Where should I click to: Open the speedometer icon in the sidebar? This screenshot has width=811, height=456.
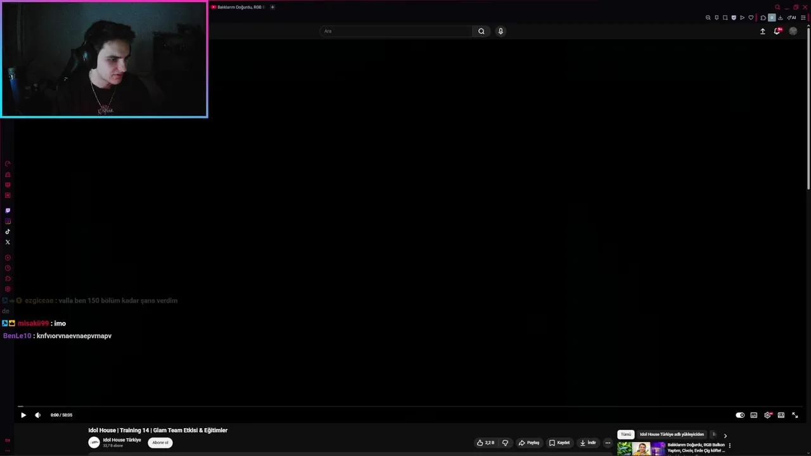pyautogui.click(x=8, y=164)
